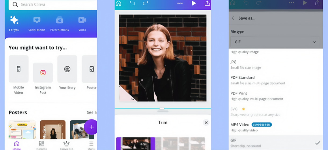Play the design preview in editor

pos(194,3)
